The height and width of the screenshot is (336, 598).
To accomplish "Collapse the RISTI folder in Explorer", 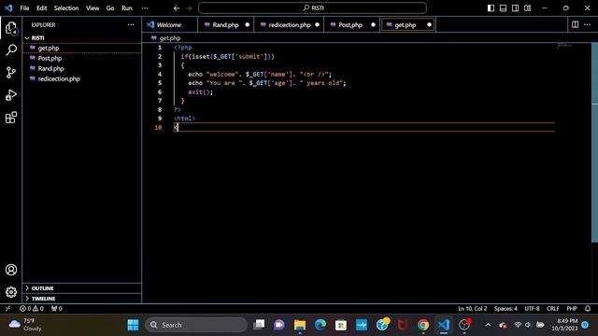I will (x=82, y=38).
